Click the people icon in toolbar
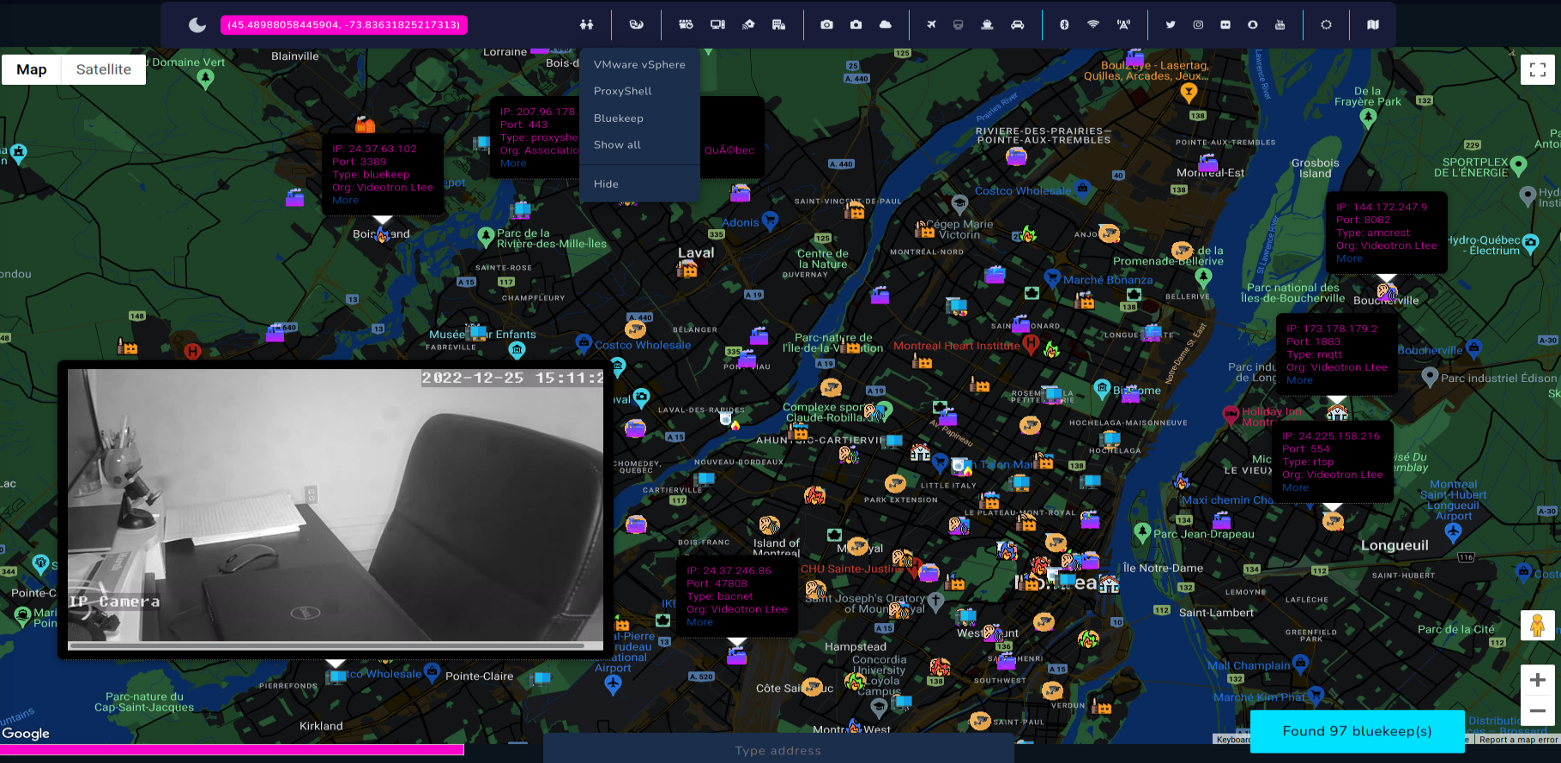The height and width of the screenshot is (763, 1561). coord(586,25)
